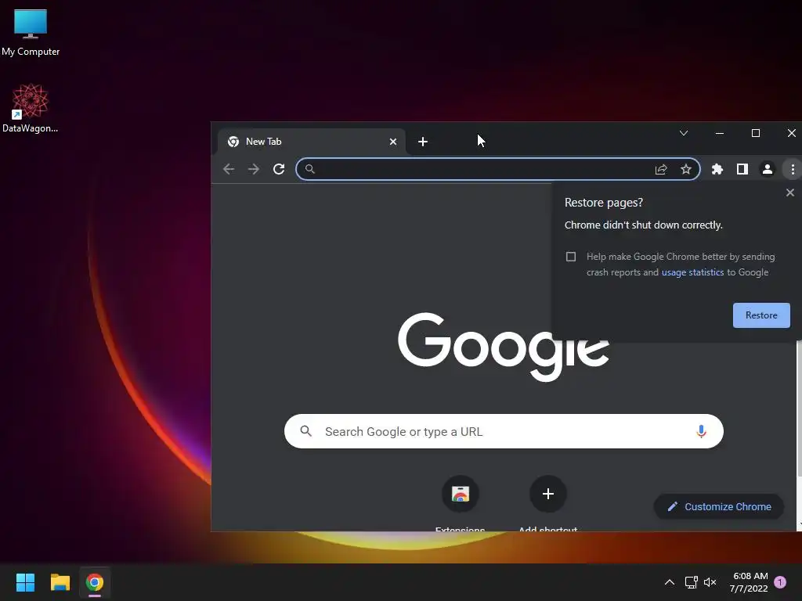
Task: Minimize the Chrome window
Action: [x=720, y=133]
